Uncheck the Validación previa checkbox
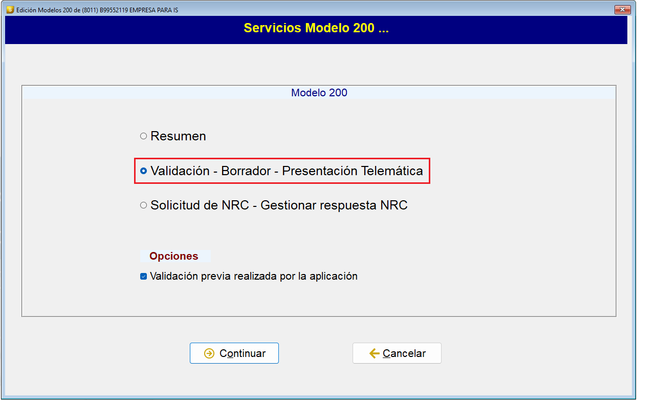Image resolution: width=658 pixels, height=400 pixels. point(143,277)
